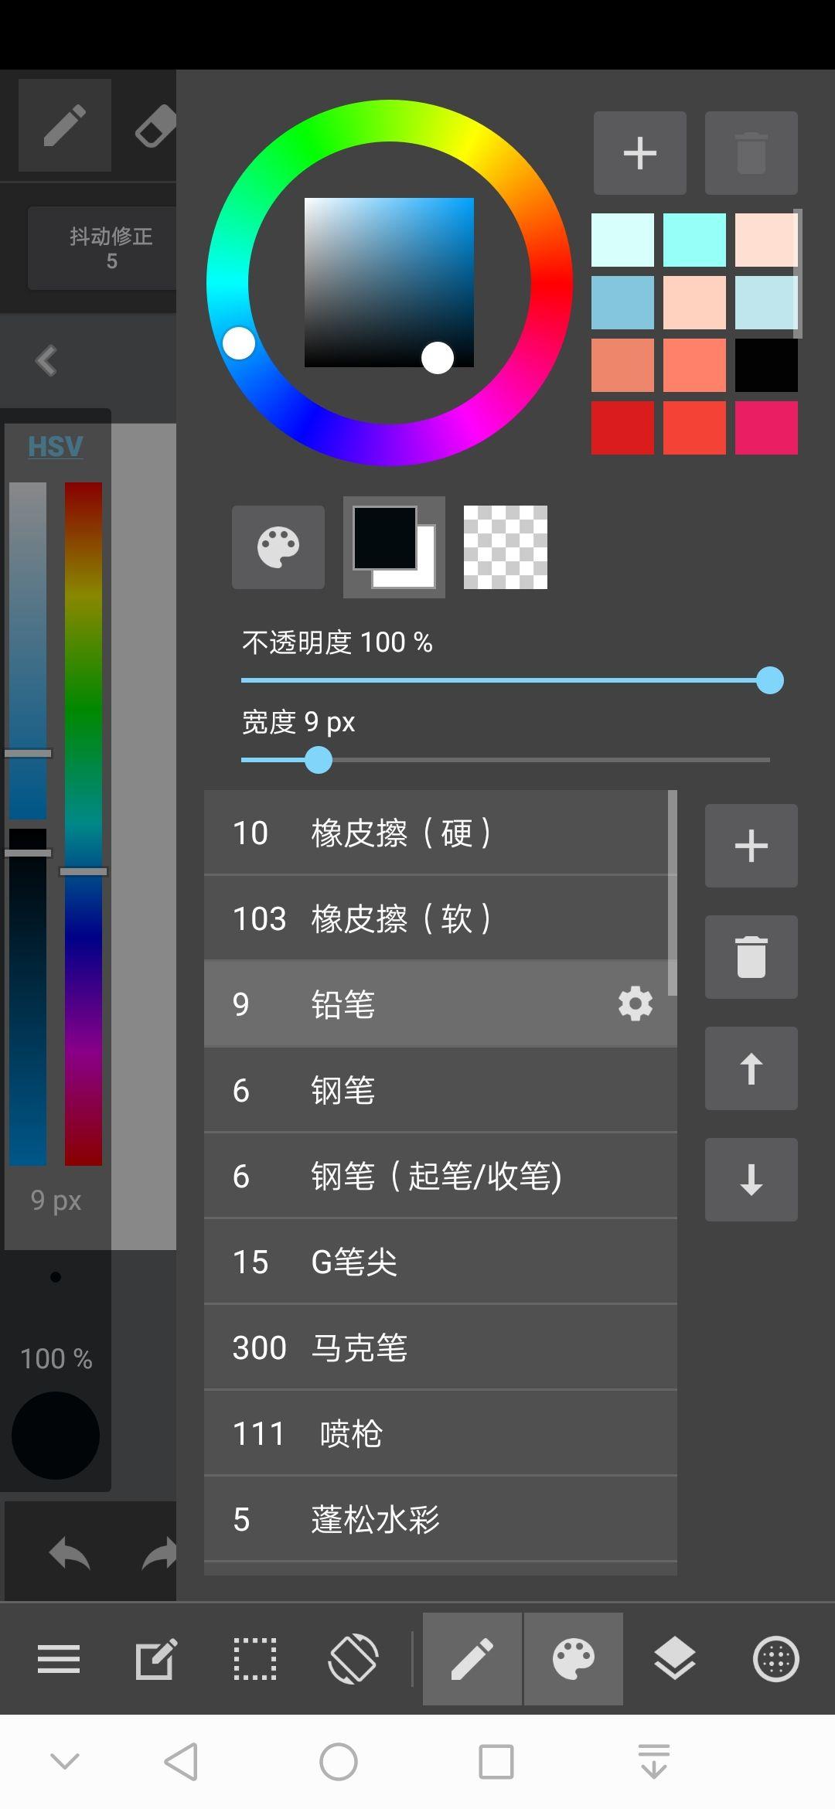Image resolution: width=835 pixels, height=1809 pixels.
Task: Open the layers panel icon
Action: (x=674, y=1659)
